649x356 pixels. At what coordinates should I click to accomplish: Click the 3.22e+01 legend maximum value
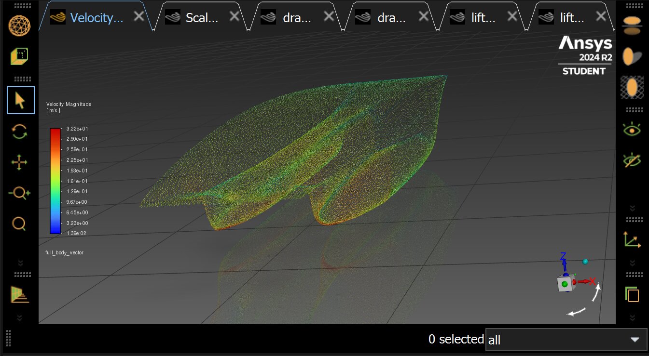(77, 129)
